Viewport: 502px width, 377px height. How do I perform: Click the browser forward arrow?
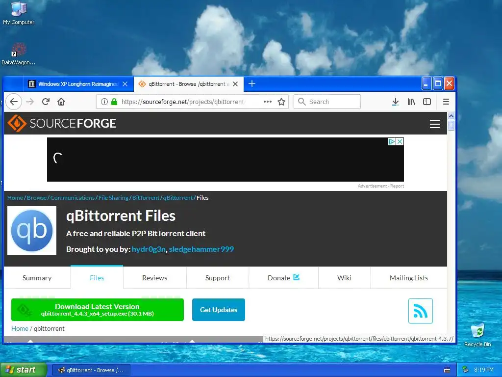(30, 102)
